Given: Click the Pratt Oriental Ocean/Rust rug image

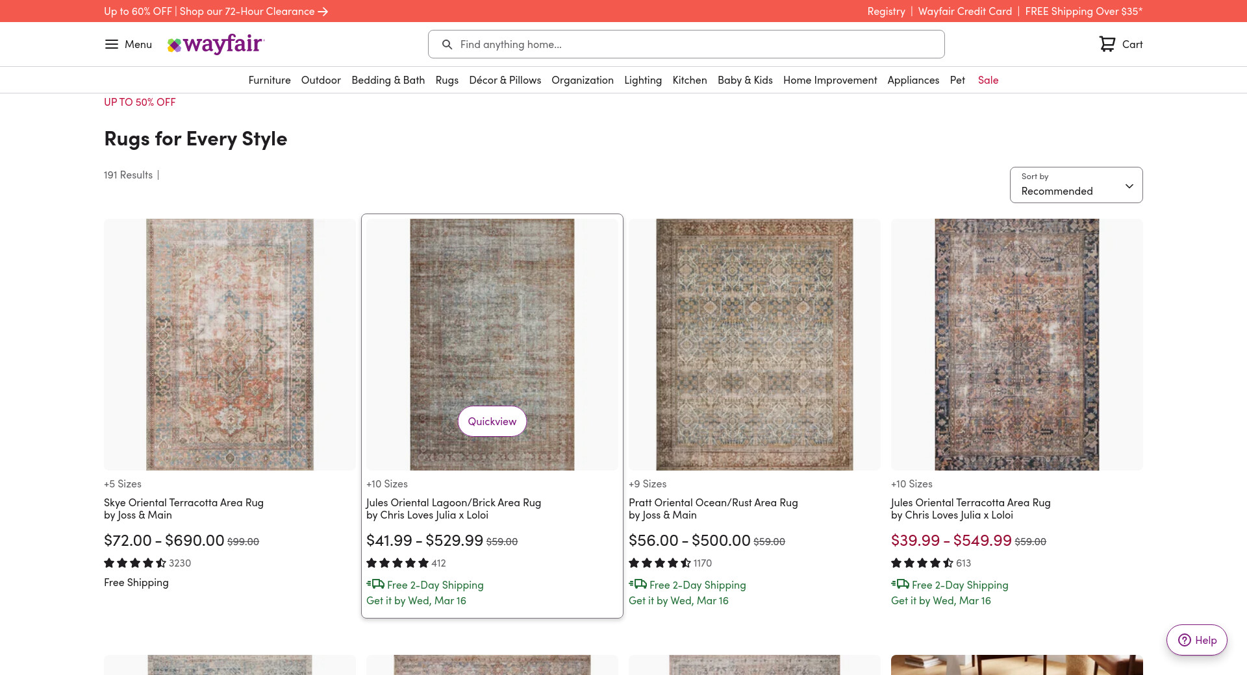Looking at the screenshot, I should pyautogui.click(x=755, y=345).
